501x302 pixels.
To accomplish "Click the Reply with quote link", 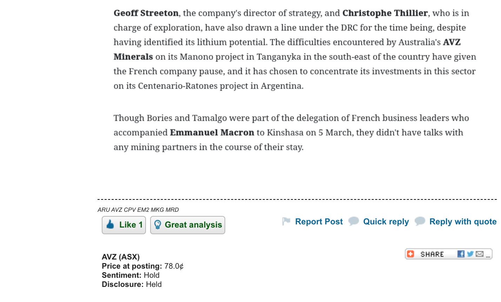I will [463, 222].
